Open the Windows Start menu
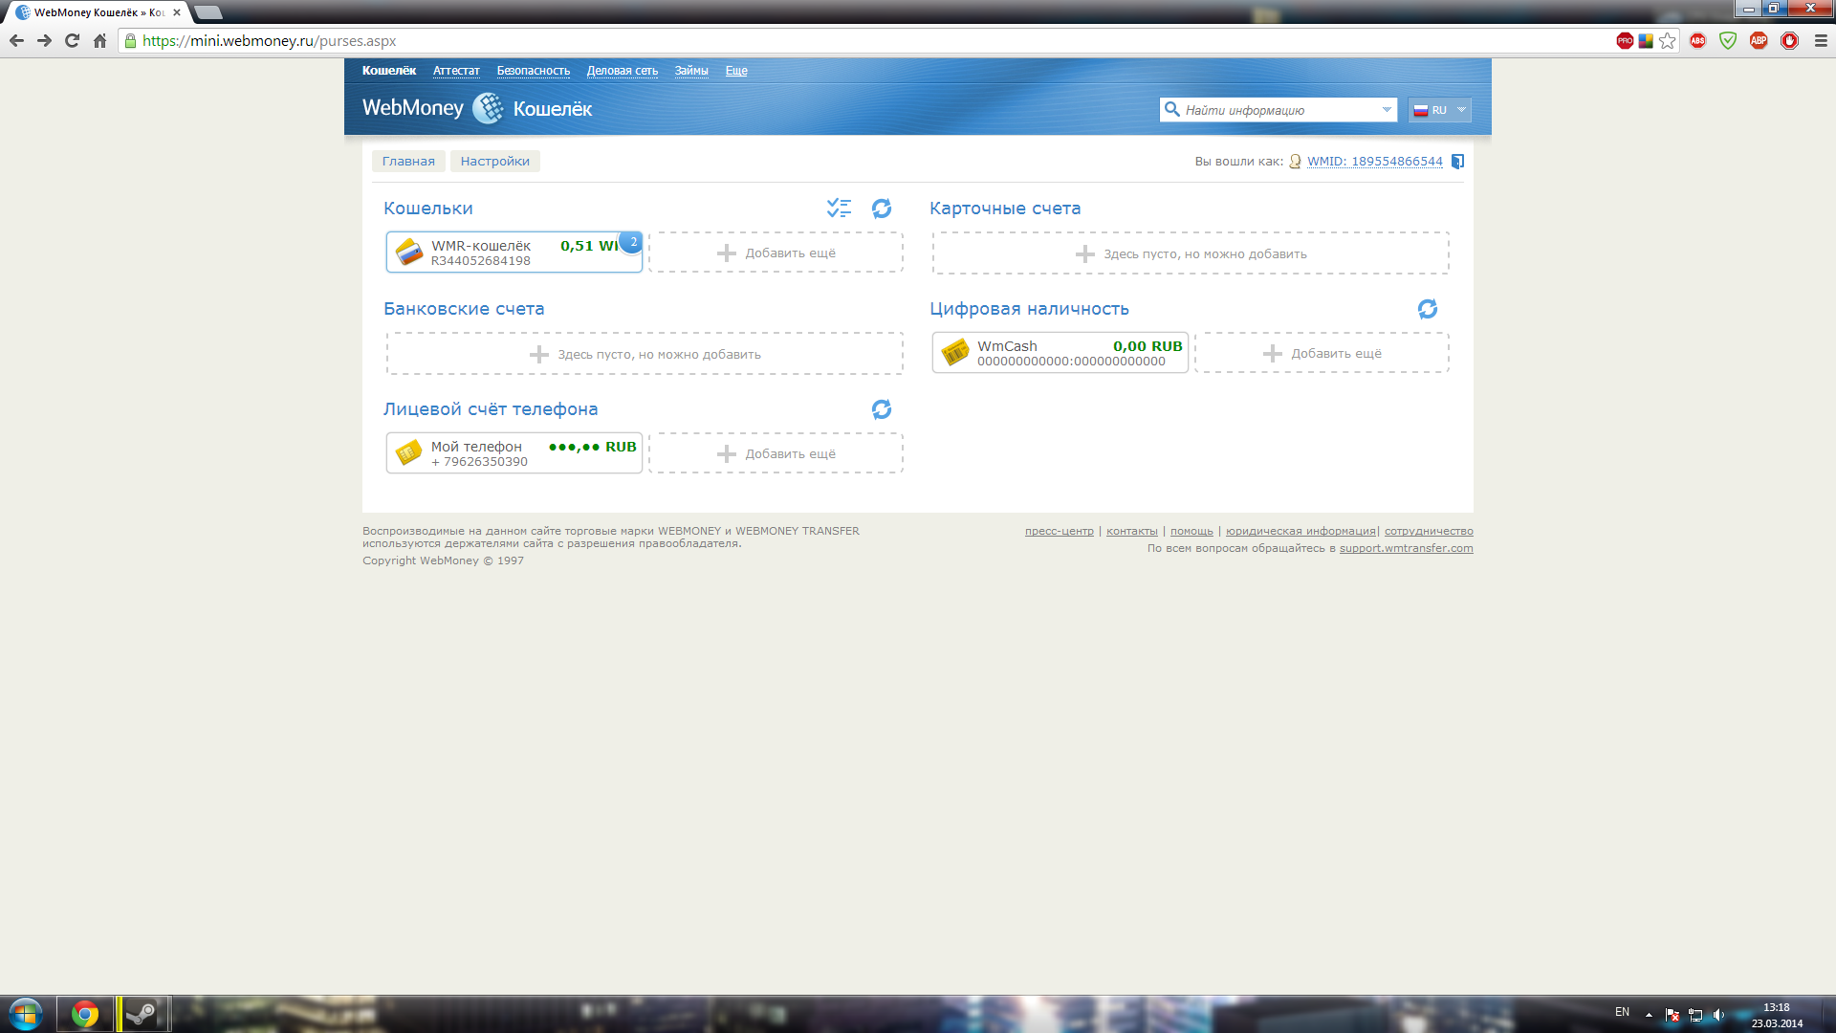Screen dimensions: 1836x1033 coord(25,1014)
